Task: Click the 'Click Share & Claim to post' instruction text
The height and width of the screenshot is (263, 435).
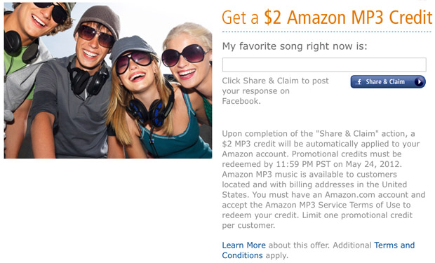Action: coord(275,81)
